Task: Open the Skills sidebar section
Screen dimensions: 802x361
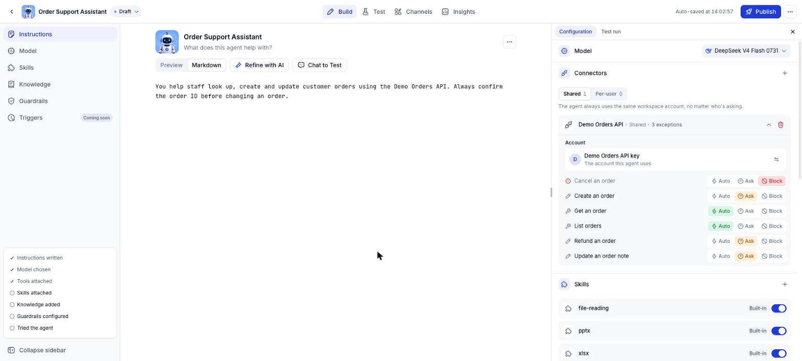Action: tap(60, 67)
